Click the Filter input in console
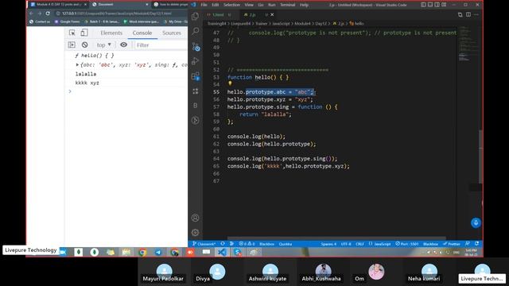Image resolution: width=509 pixels, height=286 pixels. coord(161,45)
